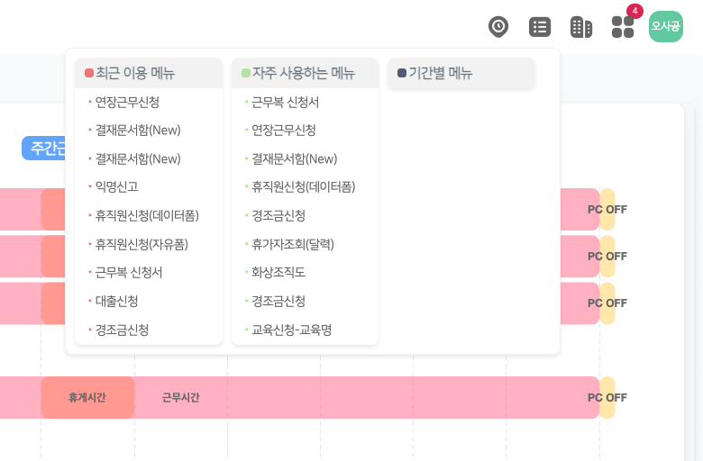Open the list menu icon
This screenshot has width=703, height=461.
click(540, 26)
